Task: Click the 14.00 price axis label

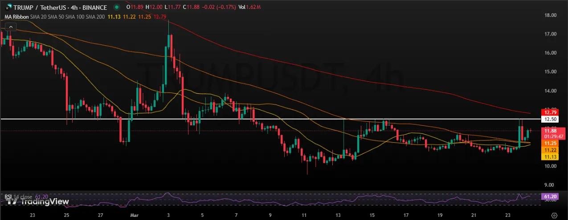Action: click(551, 91)
